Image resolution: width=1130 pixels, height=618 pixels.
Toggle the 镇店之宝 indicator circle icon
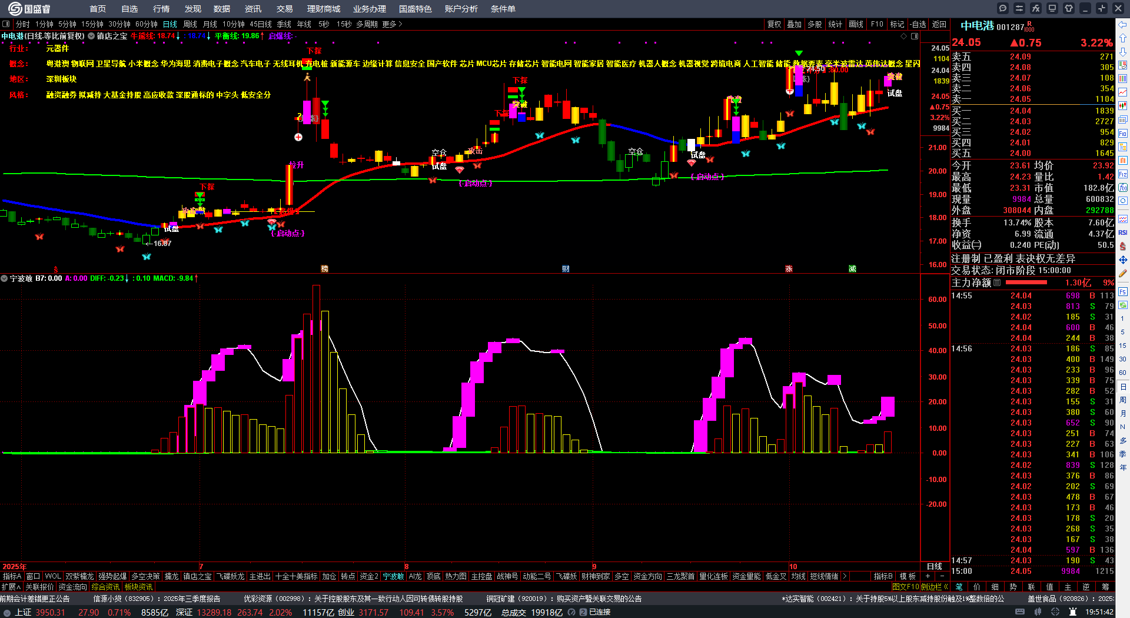pos(91,36)
